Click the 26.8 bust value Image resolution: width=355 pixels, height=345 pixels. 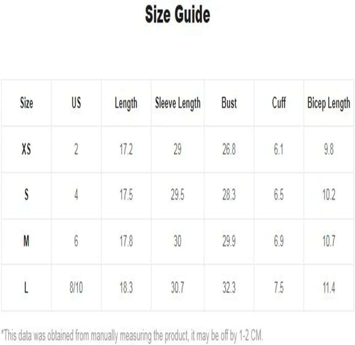(x=229, y=150)
